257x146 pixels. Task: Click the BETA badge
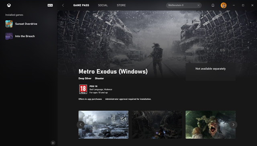[50, 5]
